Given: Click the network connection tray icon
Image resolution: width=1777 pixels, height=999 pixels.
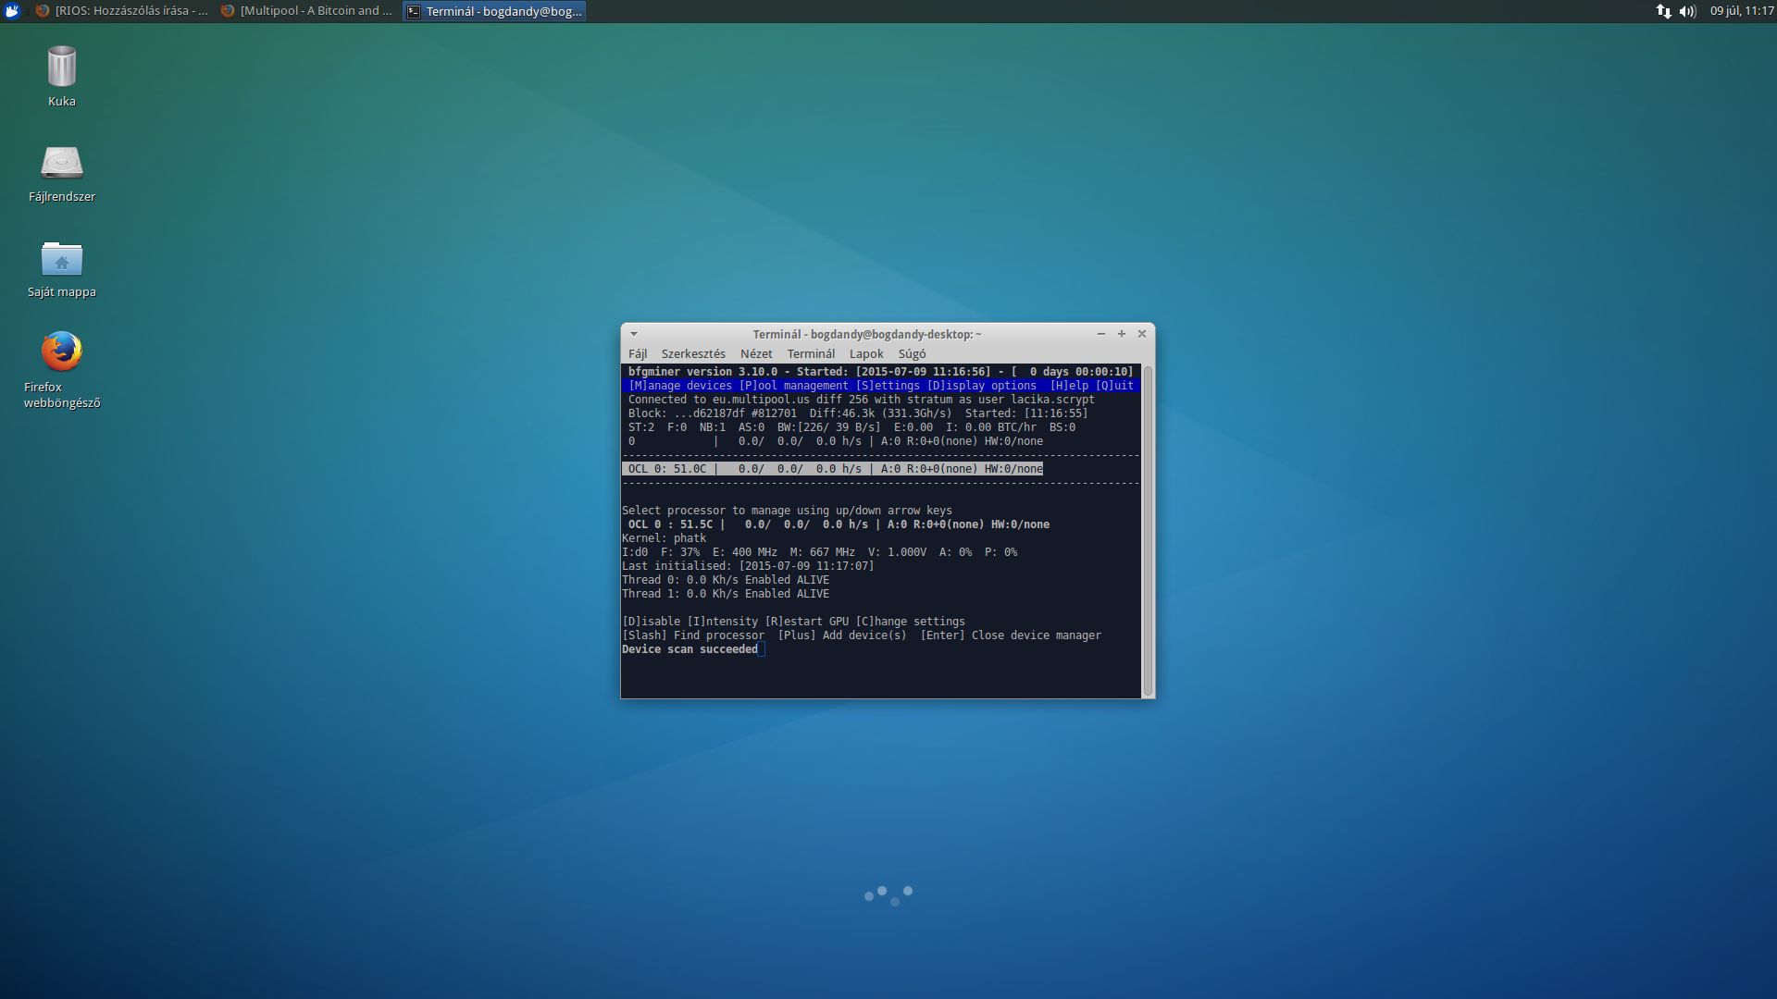Looking at the screenshot, I should click(x=1663, y=11).
